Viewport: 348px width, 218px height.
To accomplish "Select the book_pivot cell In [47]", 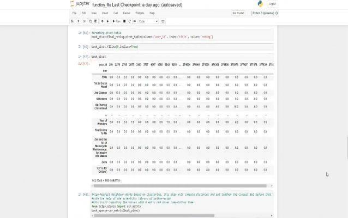I will [x=182, y=57].
